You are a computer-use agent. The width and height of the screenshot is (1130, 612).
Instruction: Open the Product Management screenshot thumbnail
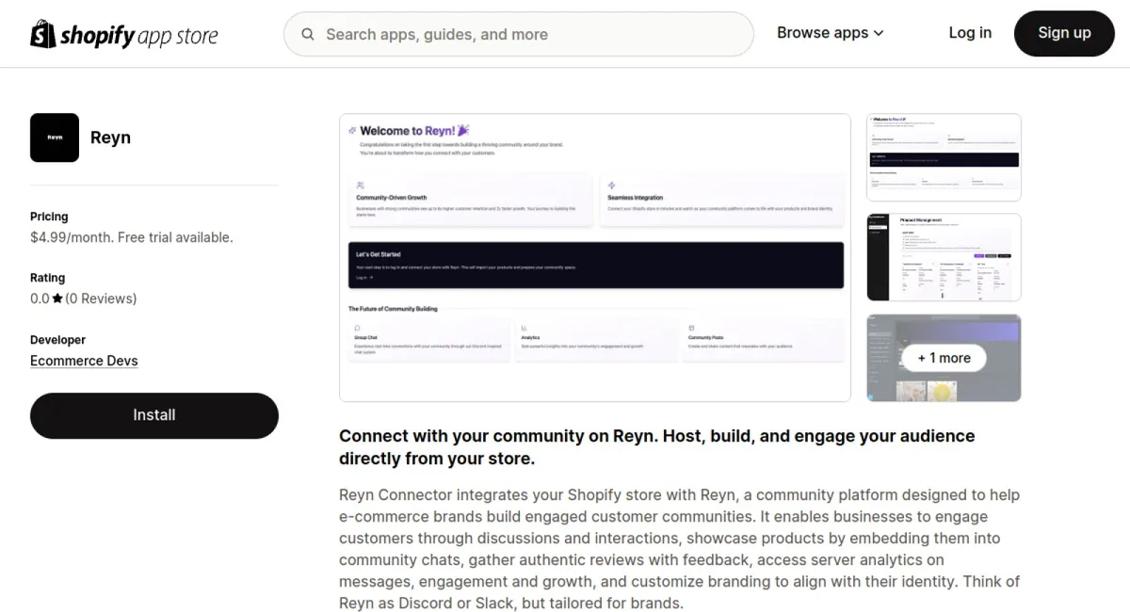tap(943, 257)
